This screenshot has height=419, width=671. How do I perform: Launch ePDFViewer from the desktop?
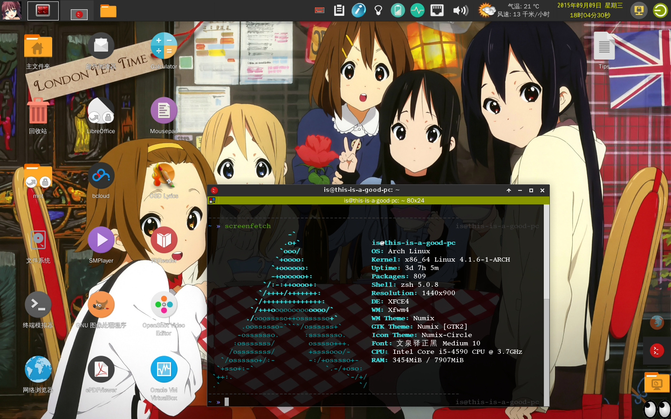click(101, 370)
